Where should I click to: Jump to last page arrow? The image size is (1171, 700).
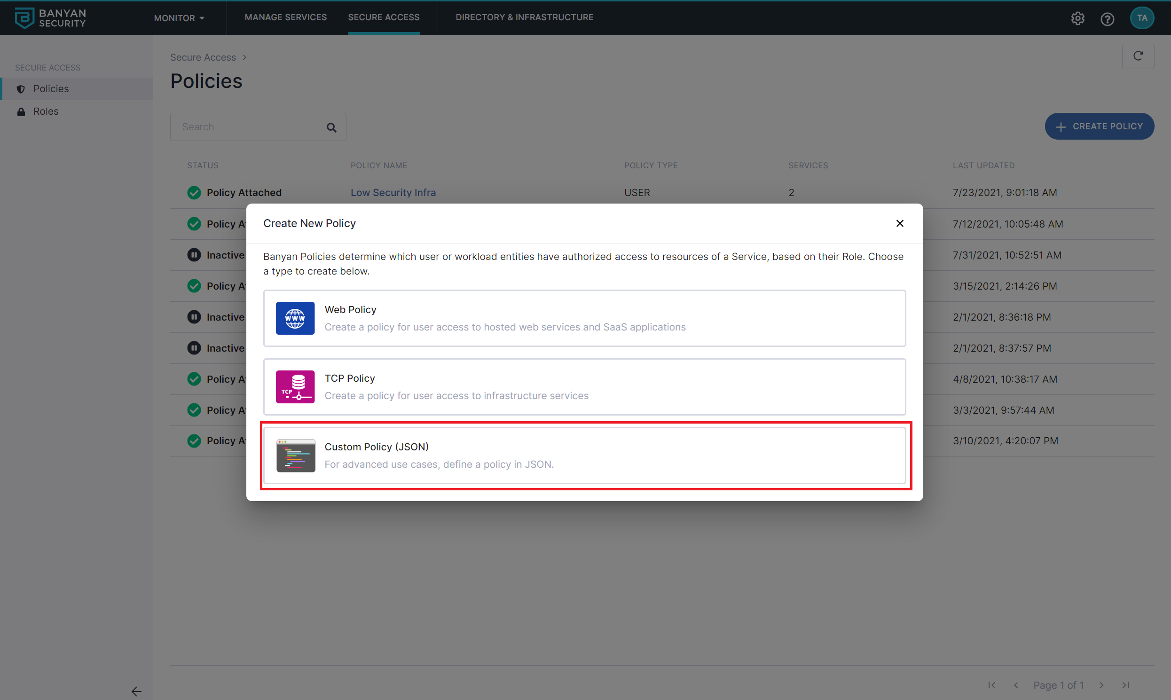pyautogui.click(x=1126, y=685)
